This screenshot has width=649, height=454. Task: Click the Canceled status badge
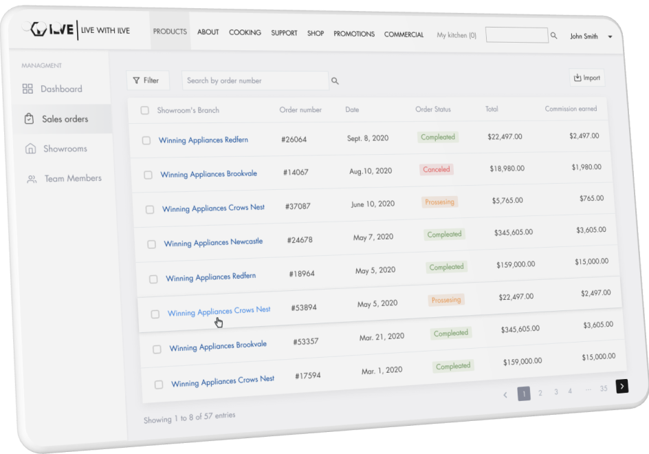[x=437, y=169]
